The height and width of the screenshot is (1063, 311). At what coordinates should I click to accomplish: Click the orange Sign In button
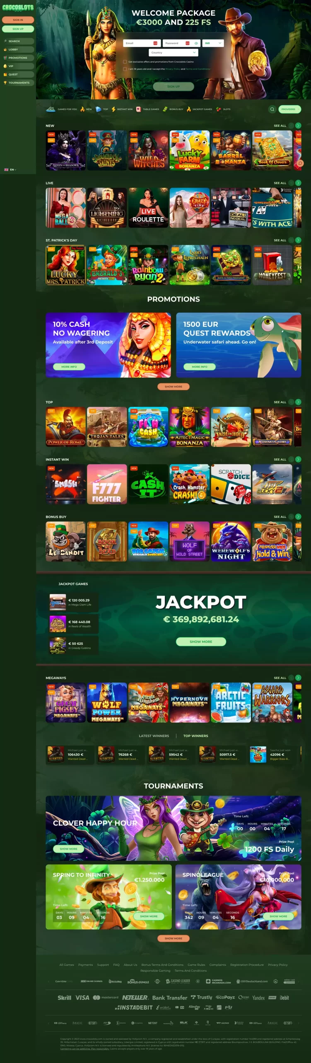(18, 20)
